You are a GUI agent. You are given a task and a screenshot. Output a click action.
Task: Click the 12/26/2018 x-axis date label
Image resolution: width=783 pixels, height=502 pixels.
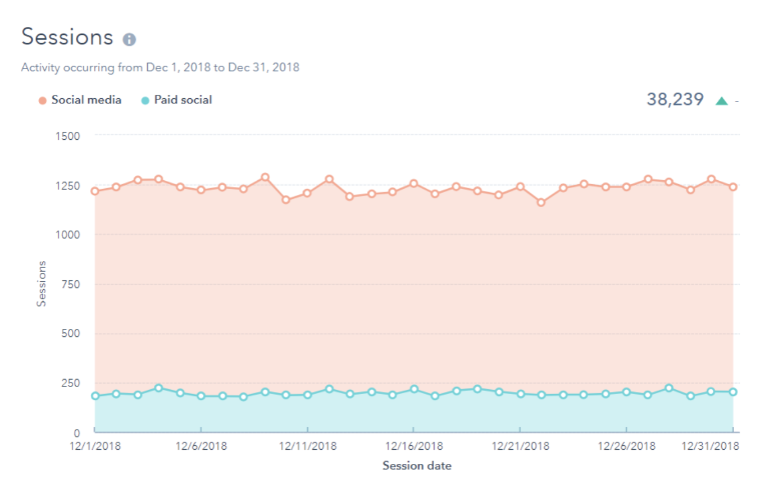626,446
